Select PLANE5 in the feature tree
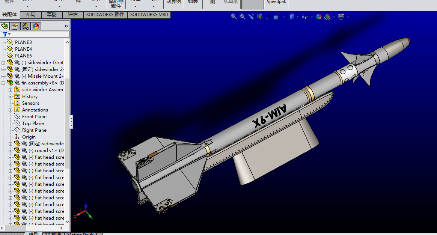Viewport: 437px width, 235px height. coord(23,56)
